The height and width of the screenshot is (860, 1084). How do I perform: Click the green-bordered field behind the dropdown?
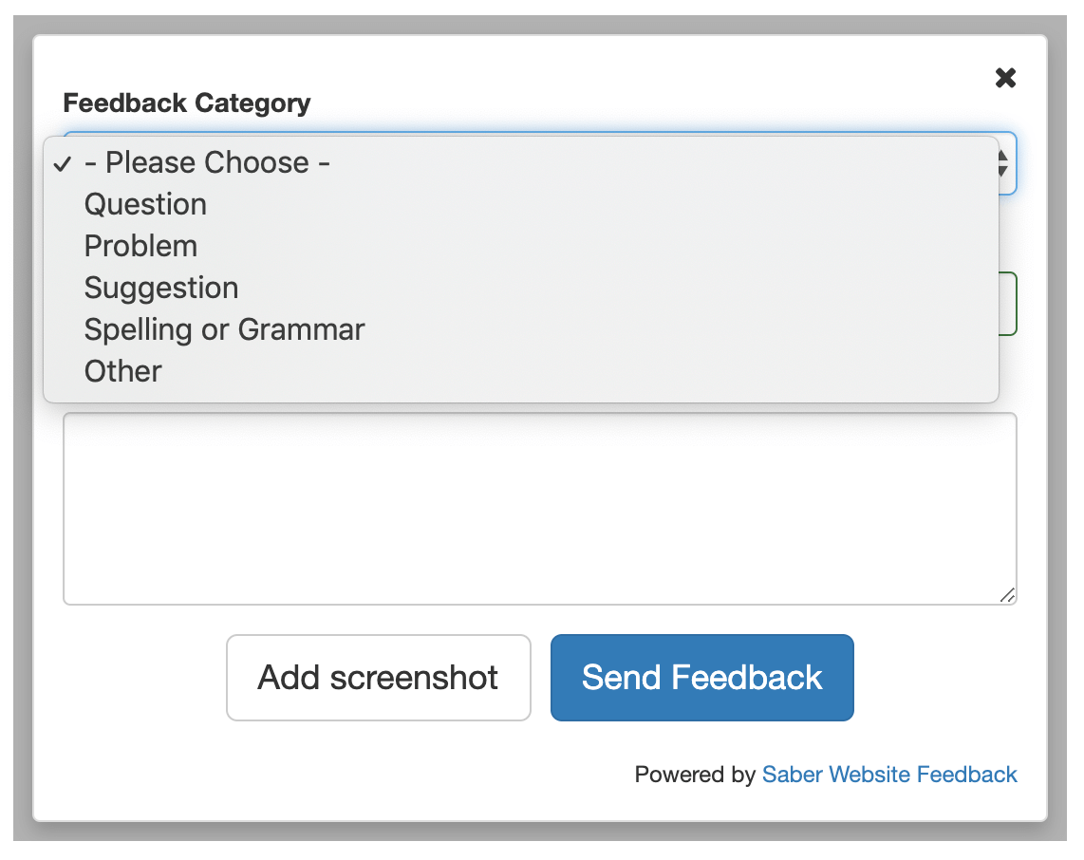tap(1008, 304)
